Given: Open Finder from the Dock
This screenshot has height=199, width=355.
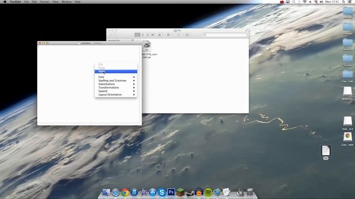Looking at the screenshot, I should 106,192.
